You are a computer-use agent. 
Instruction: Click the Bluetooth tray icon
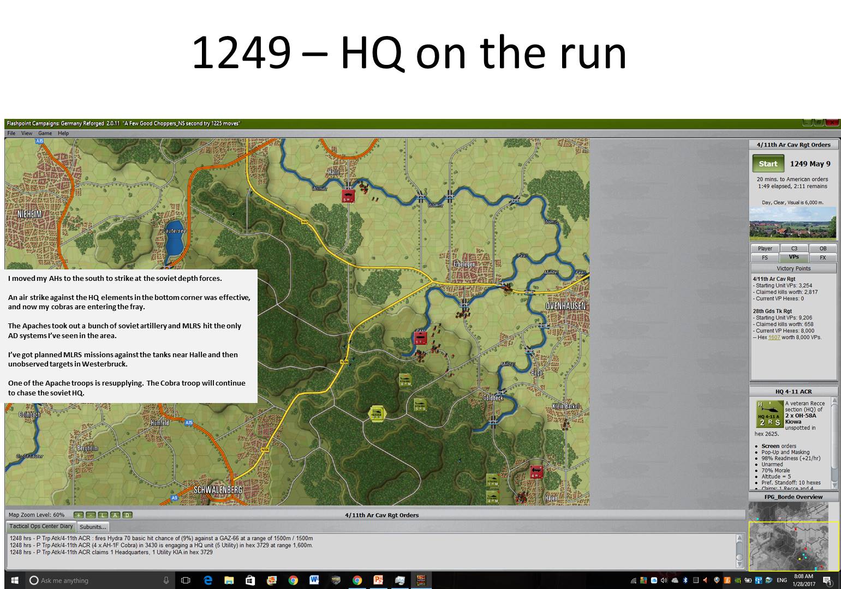pyautogui.click(x=686, y=580)
